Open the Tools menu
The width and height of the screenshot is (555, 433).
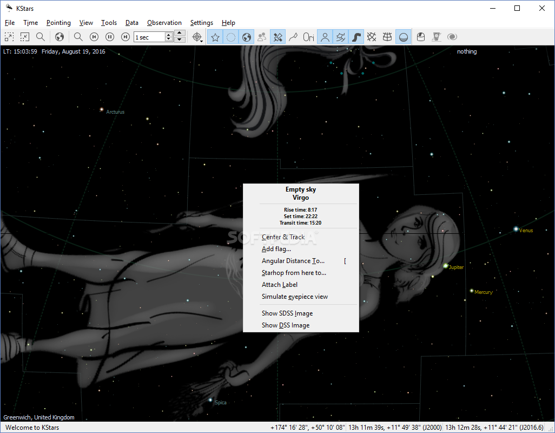click(x=109, y=23)
